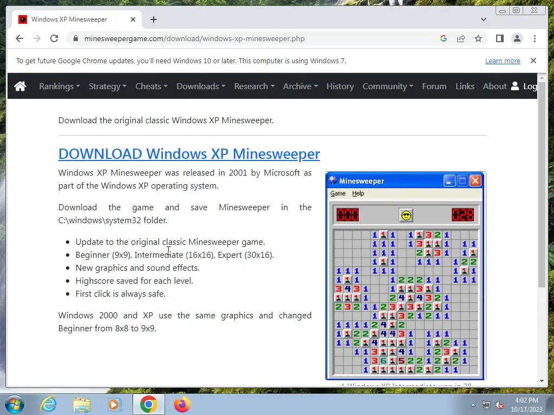The width and height of the screenshot is (554, 415).
Task: Open the History nav item
Action: [x=340, y=86]
